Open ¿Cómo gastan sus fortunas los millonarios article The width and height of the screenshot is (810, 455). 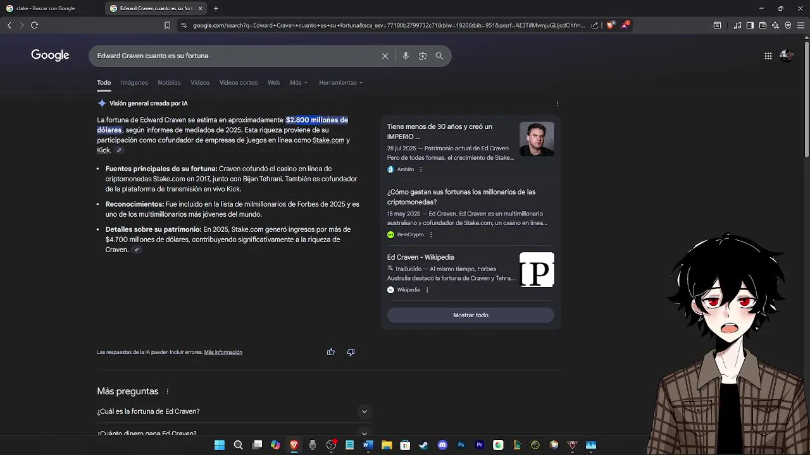[461, 197]
